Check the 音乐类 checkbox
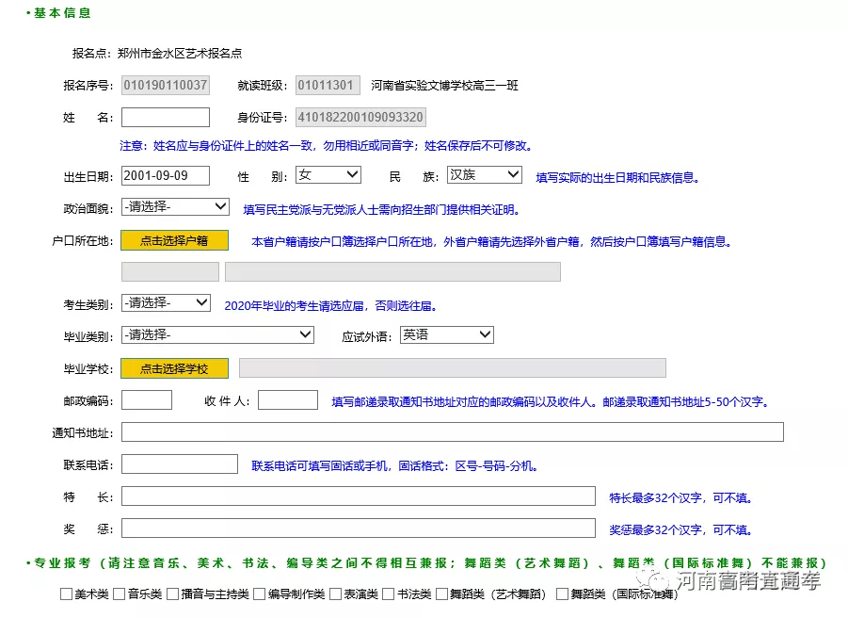 119,594
